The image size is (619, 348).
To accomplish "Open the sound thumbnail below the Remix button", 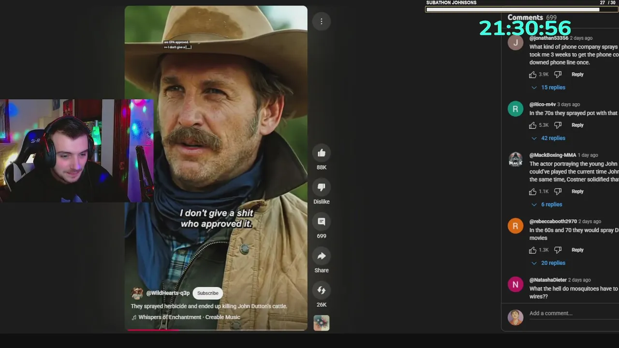I will coord(322,323).
